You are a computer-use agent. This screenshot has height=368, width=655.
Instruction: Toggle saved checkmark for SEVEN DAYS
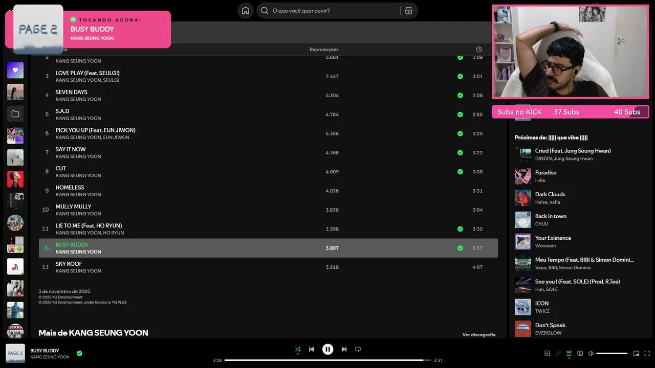tap(460, 96)
